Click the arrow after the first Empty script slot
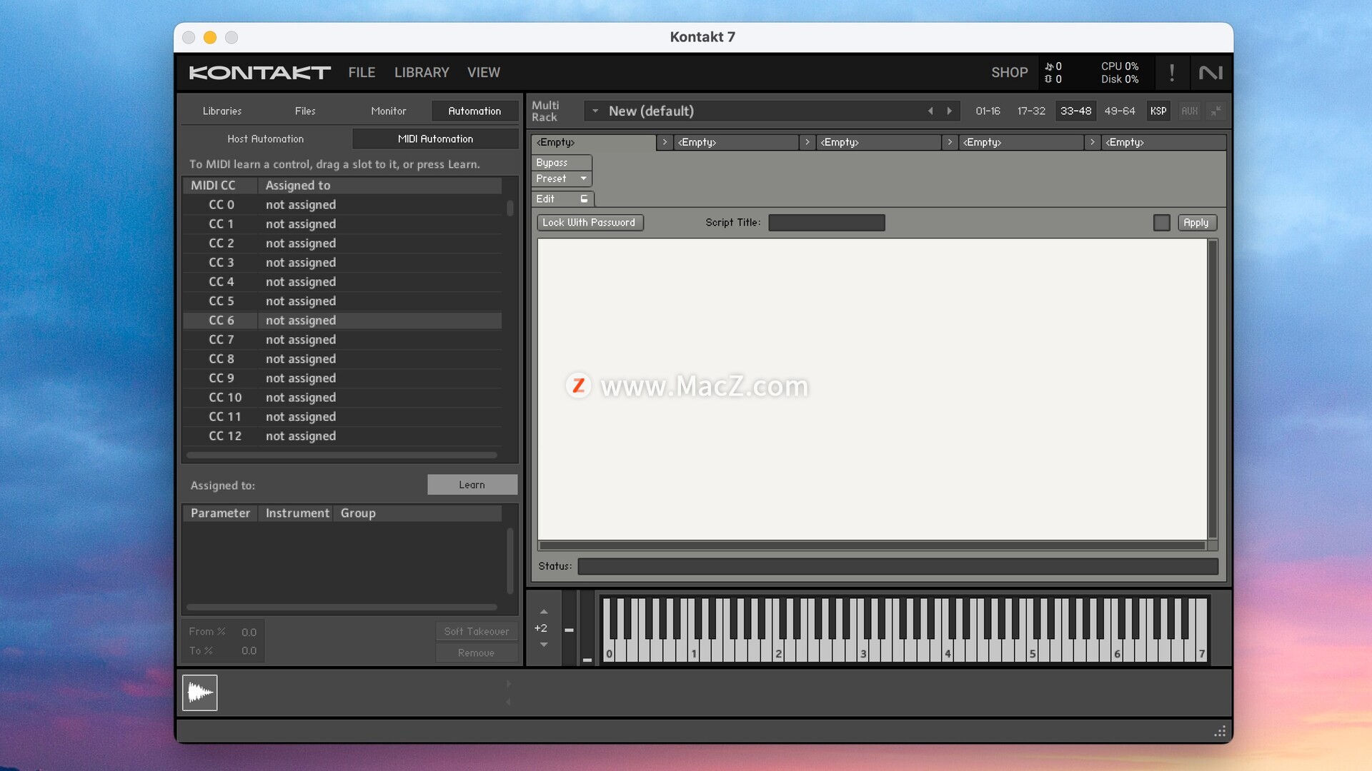Screen dimensions: 1372x771 (x=665, y=142)
